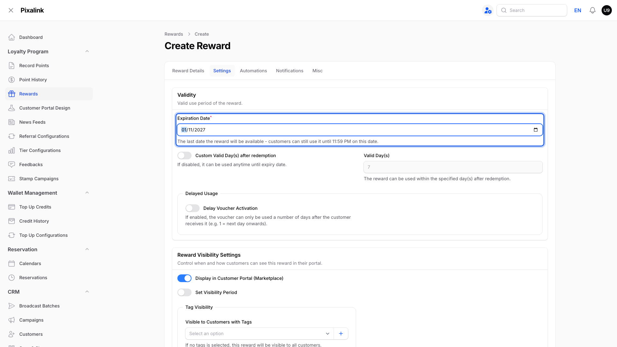Open Customers in the sidebar
617x347 pixels.
(49, 334)
